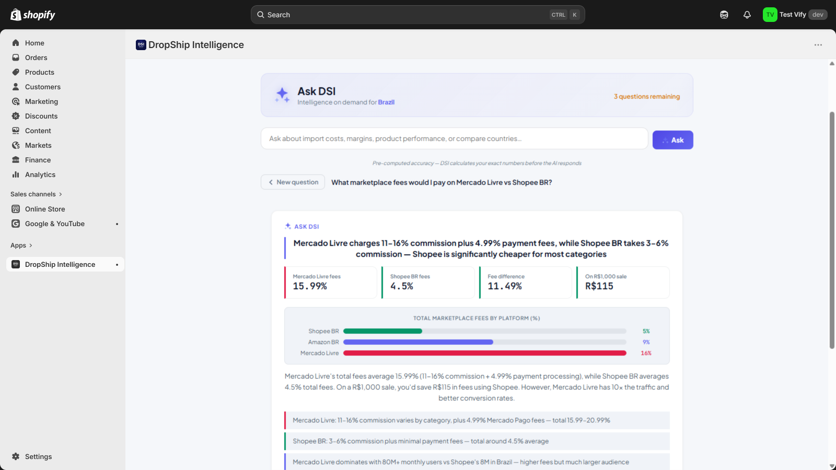
Task: Click 'Shopee BR: 3–6% commission' insight row
Action: pos(477,441)
